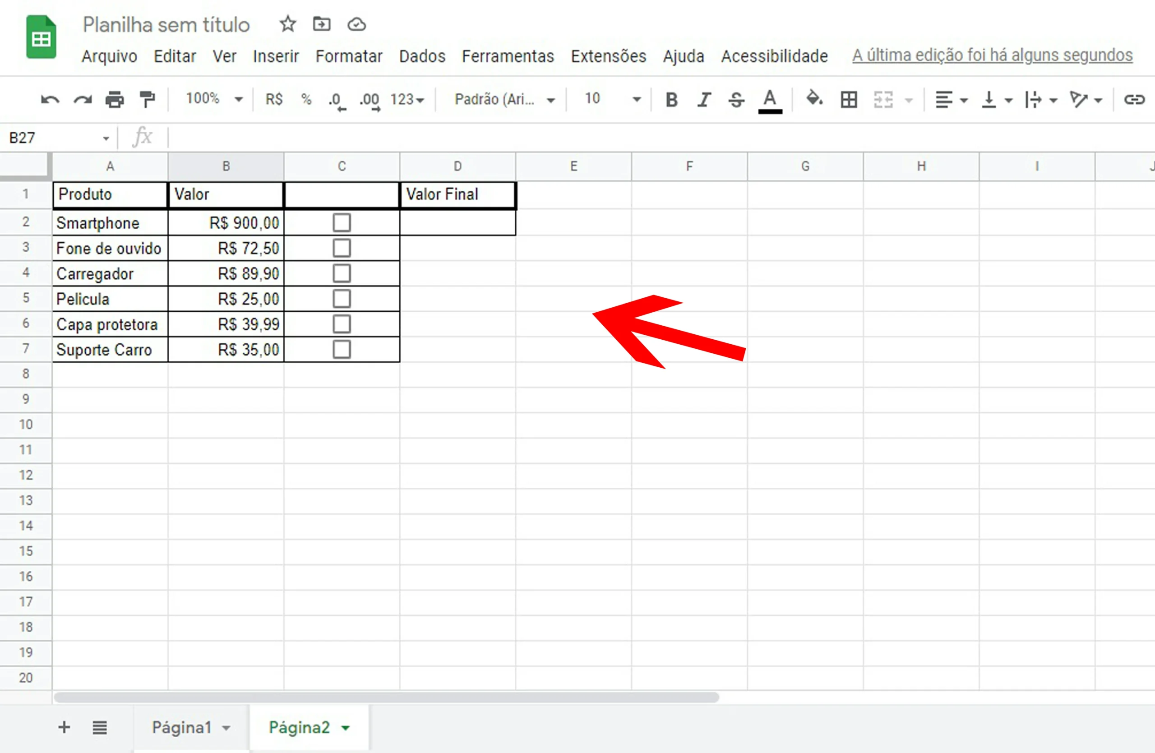Open the Arquivo menu
Image resolution: width=1155 pixels, height=753 pixels.
pos(109,56)
